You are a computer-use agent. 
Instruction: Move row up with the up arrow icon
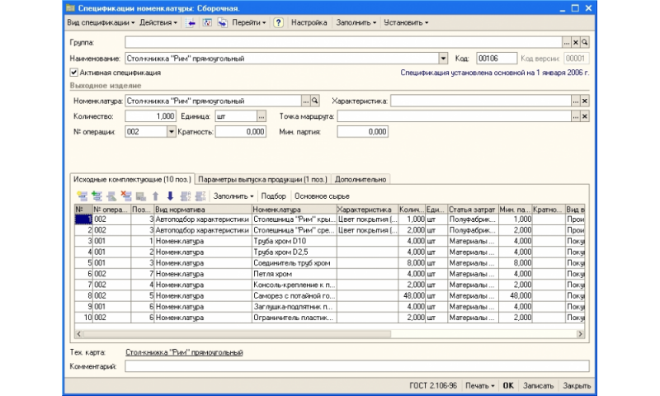coord(156,196)
